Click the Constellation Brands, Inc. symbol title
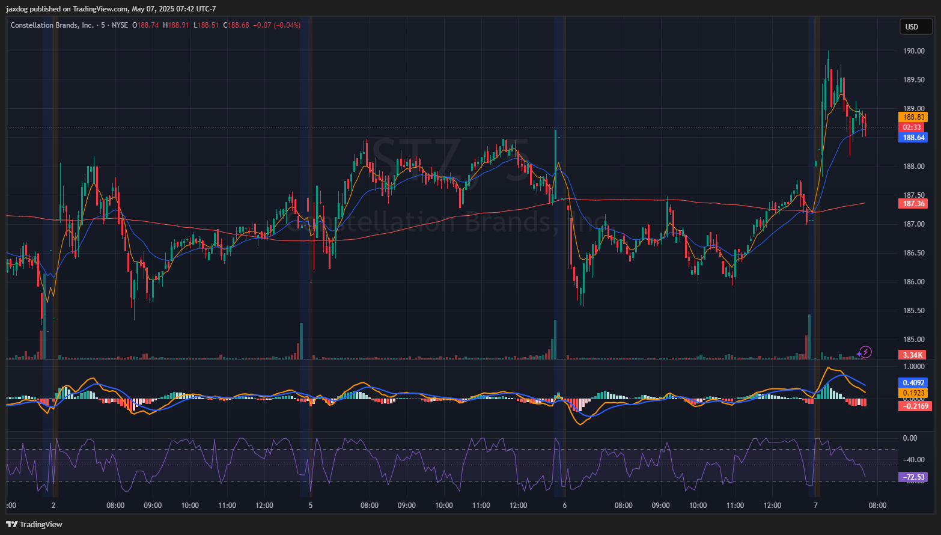Viewport: 941px width, 535px height. 52,25
